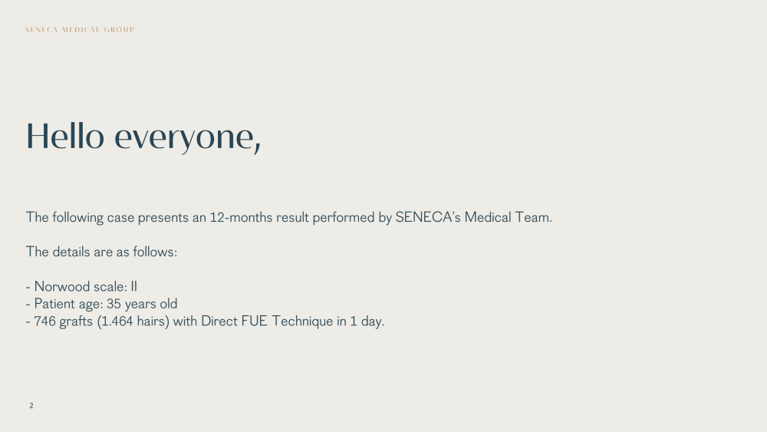Click the Roman numeral 'II' after Norwood scale

tap(134, 286)
